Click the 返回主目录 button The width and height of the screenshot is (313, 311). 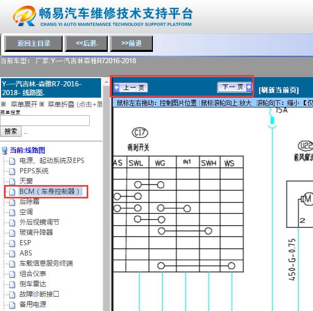click(33, 44)
